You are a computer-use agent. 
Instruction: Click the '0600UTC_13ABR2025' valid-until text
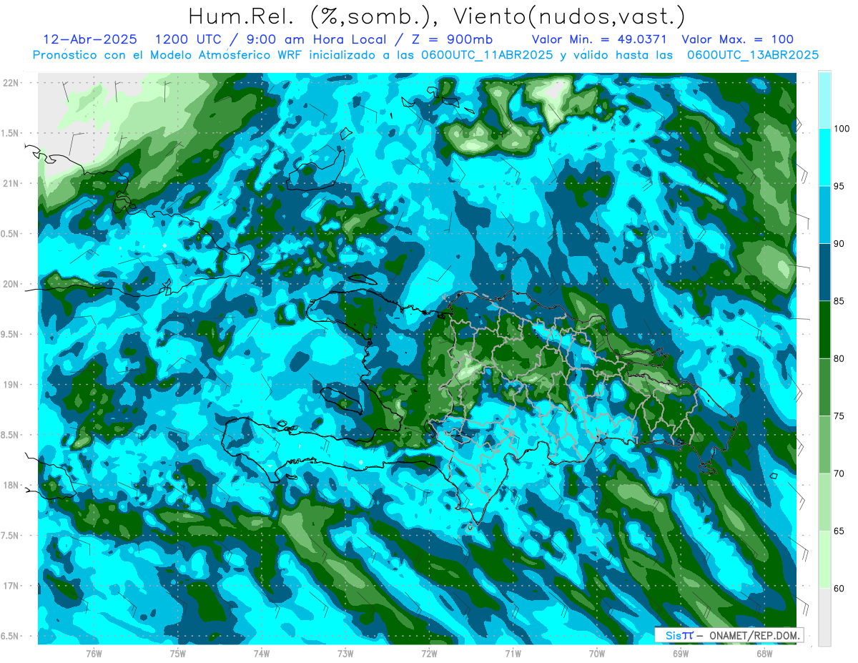(x=752, y=54)
